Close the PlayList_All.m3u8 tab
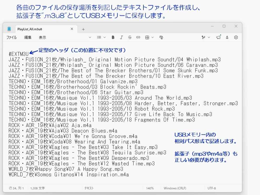 pos(72,29)
